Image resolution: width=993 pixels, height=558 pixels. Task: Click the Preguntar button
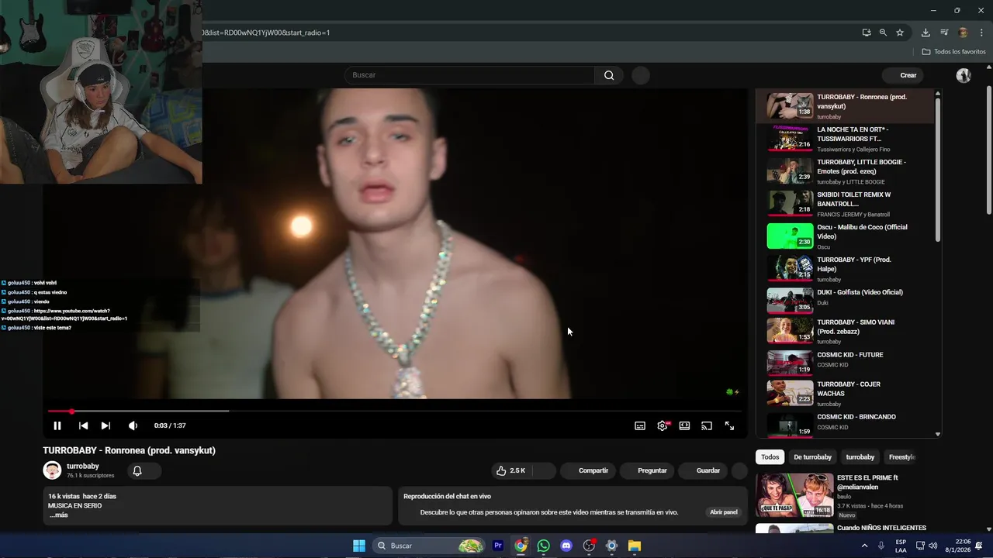pyautogui.click(x=647, y=470)
